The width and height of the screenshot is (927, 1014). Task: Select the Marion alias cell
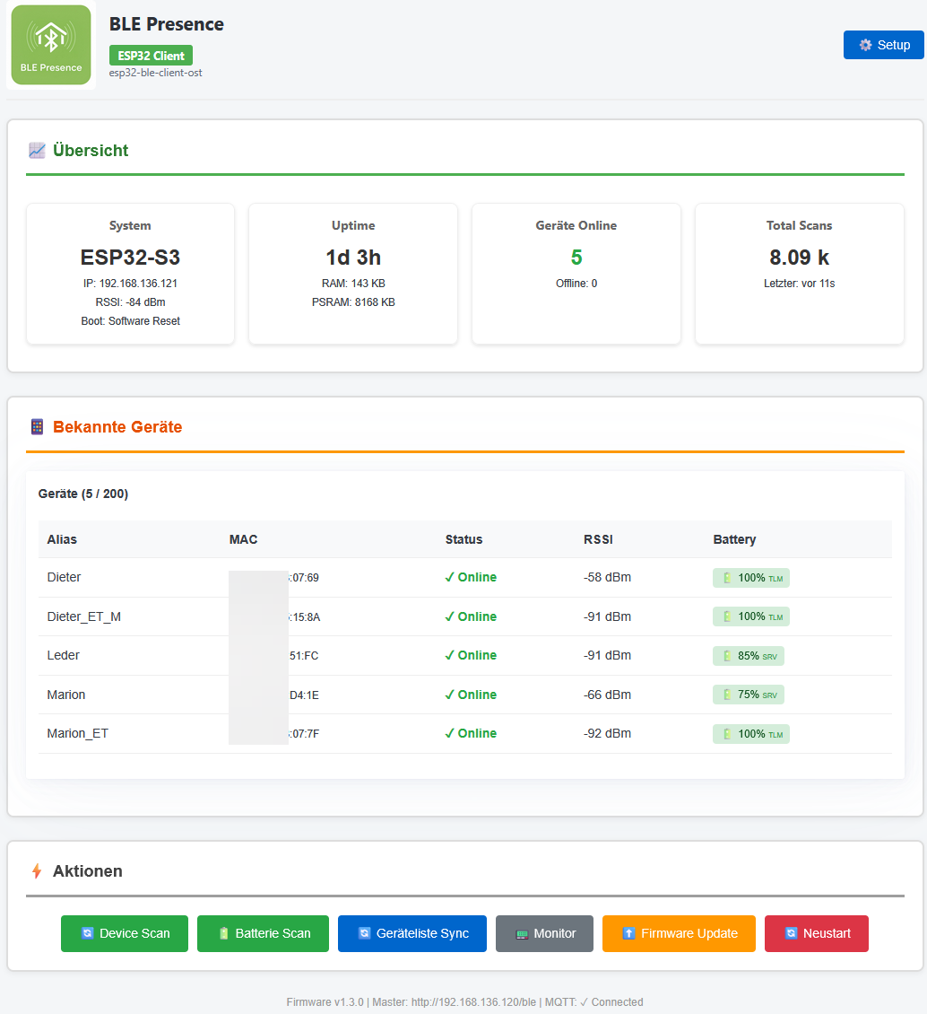pos(65,695)
